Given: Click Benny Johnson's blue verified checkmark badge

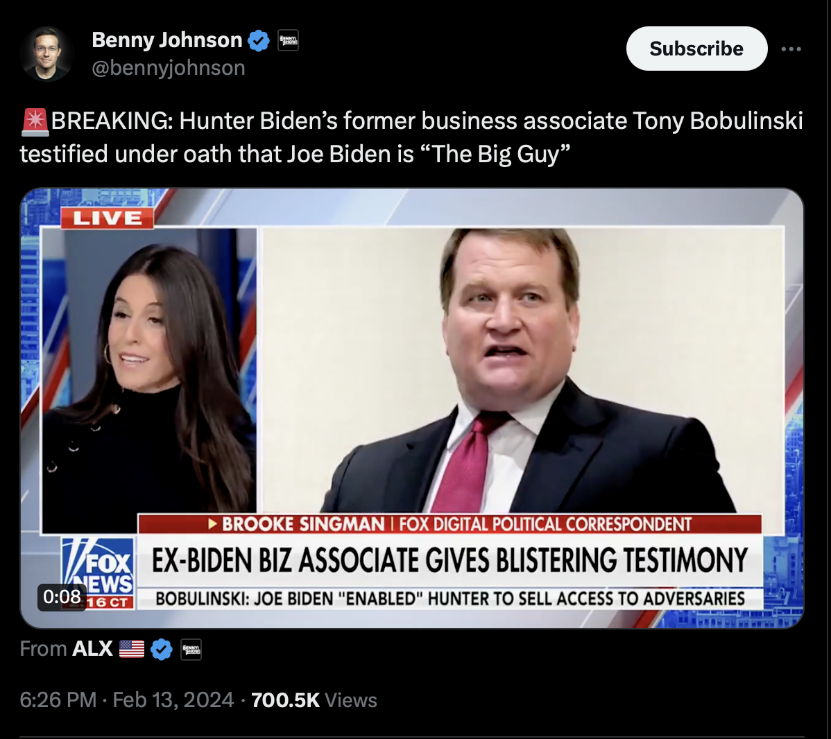Looking at the screenshot, I should [x=259, y=41].
